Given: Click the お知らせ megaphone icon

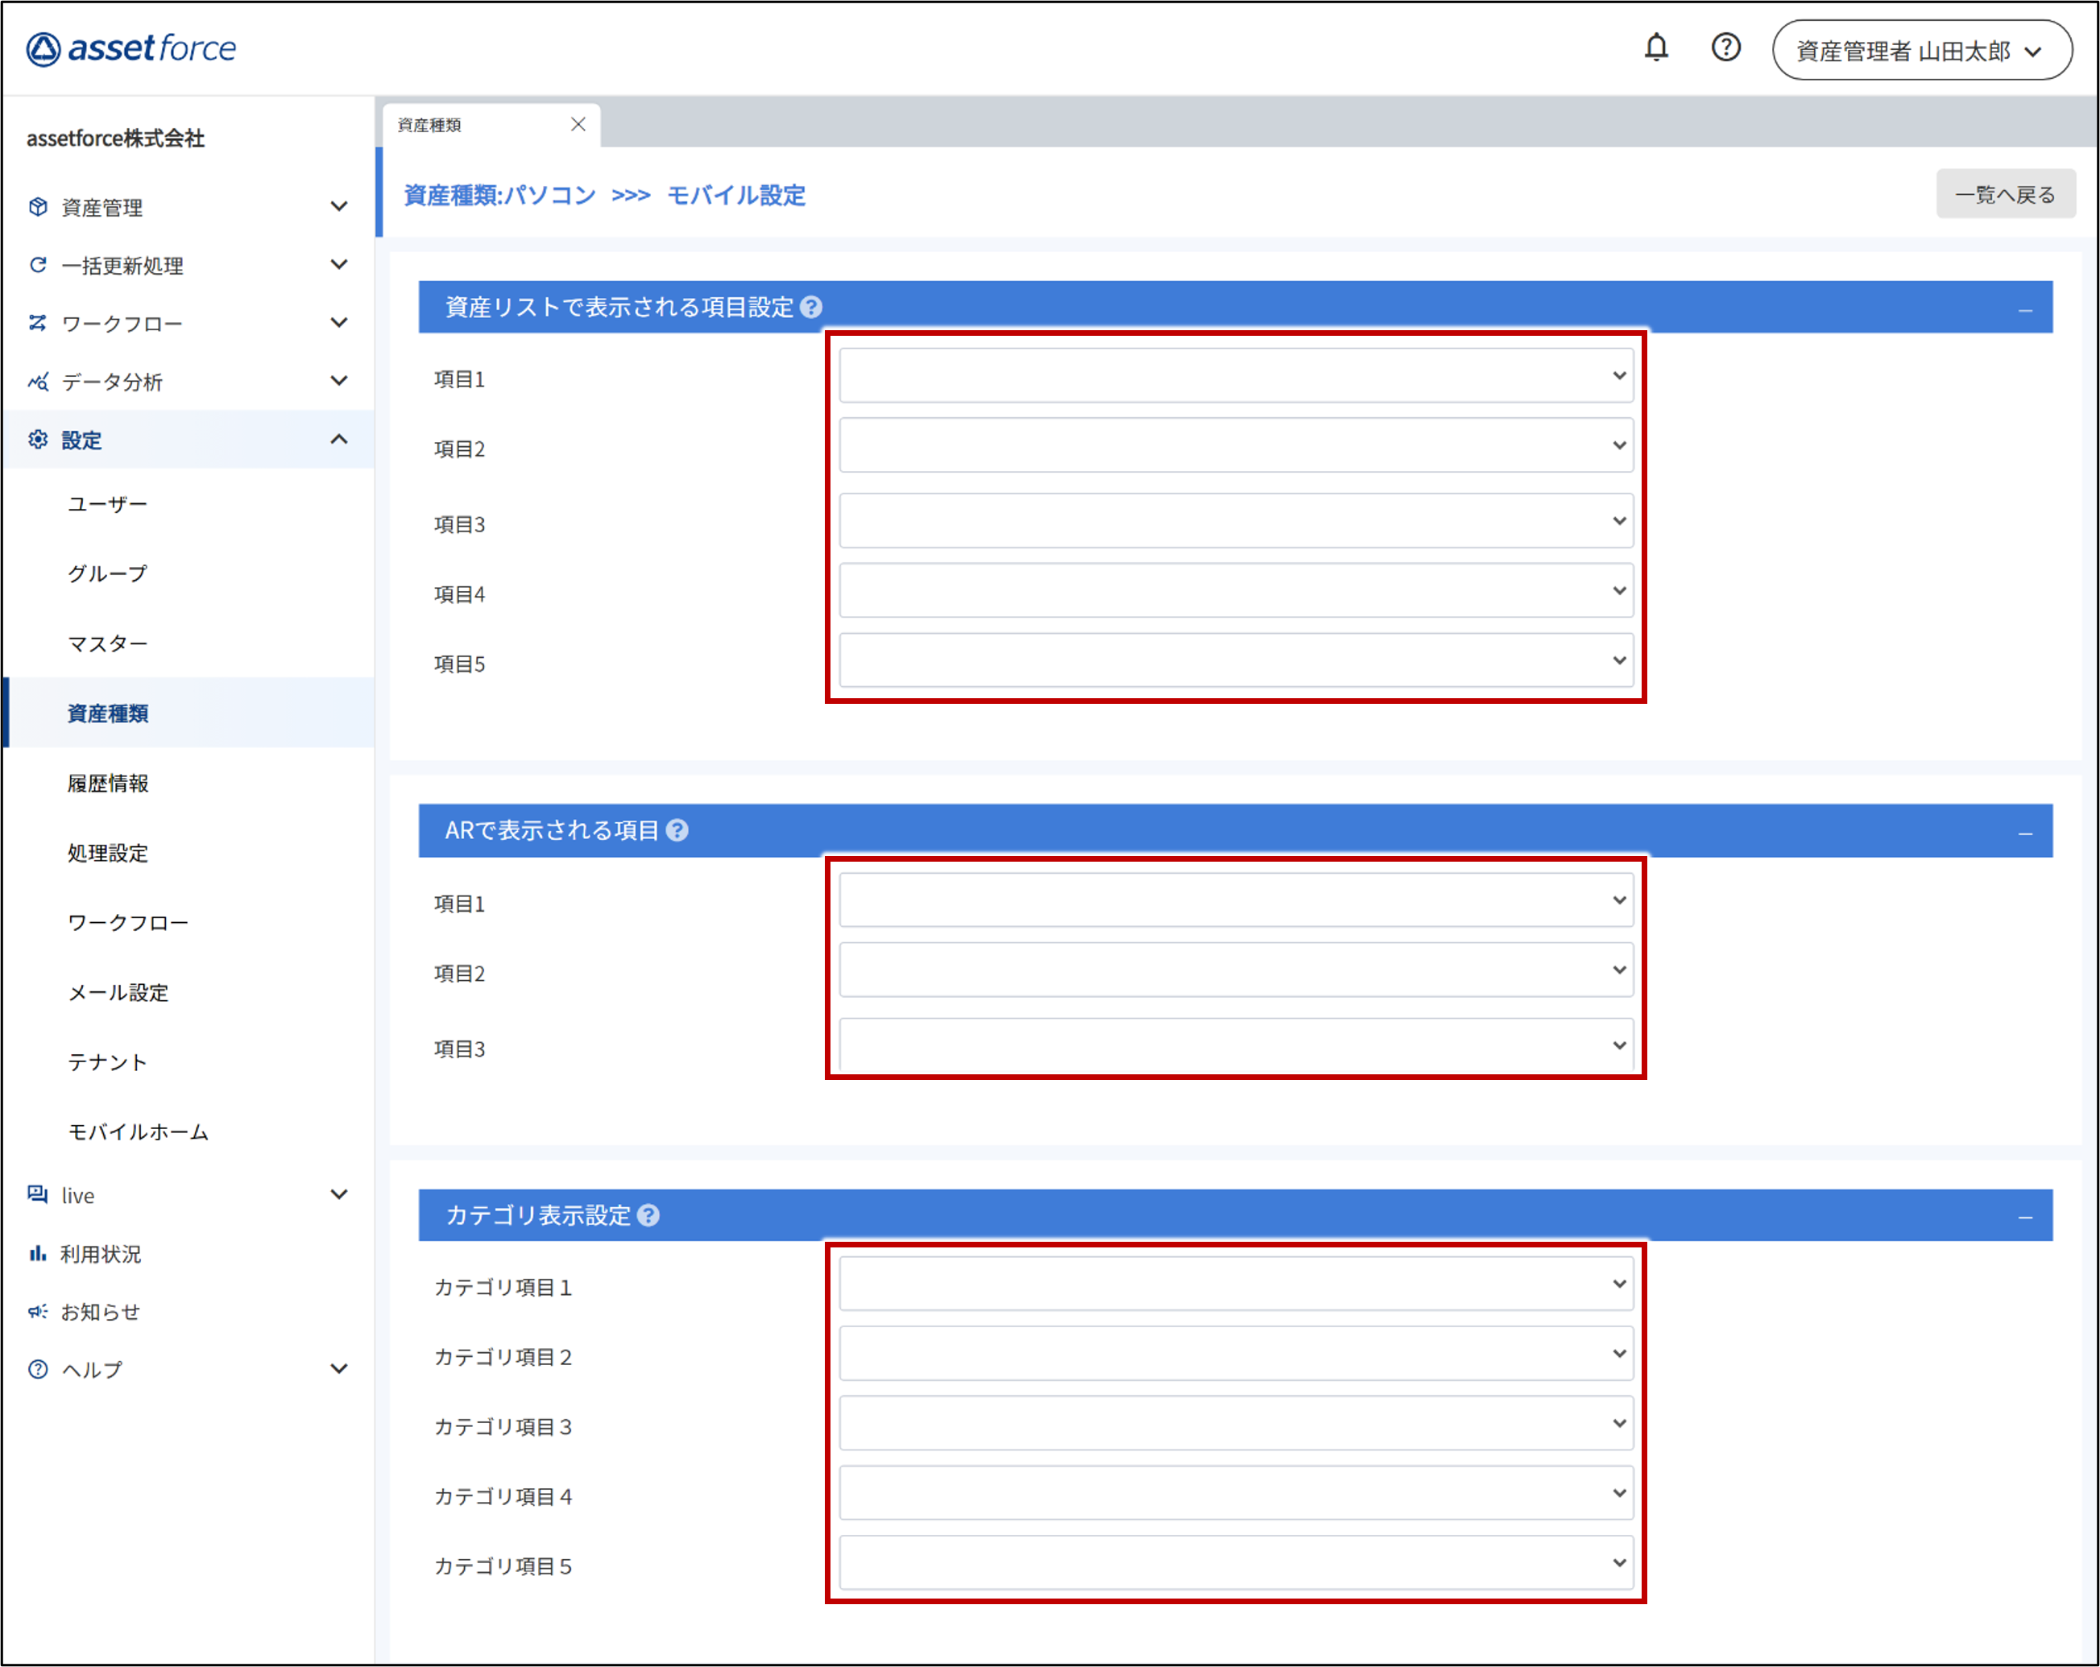Looking at the screenshot, I should pos(38,1312).
